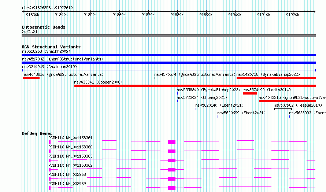
Task: Click the ruler's left arrow end
Action: point(23,12)
